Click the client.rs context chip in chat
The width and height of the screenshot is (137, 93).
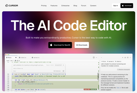[x=118, y=61]
